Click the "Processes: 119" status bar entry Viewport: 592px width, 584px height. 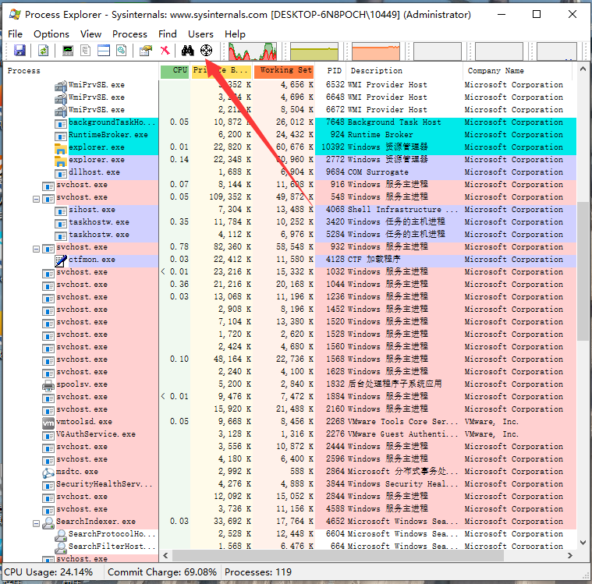click(x=258, y=572)
